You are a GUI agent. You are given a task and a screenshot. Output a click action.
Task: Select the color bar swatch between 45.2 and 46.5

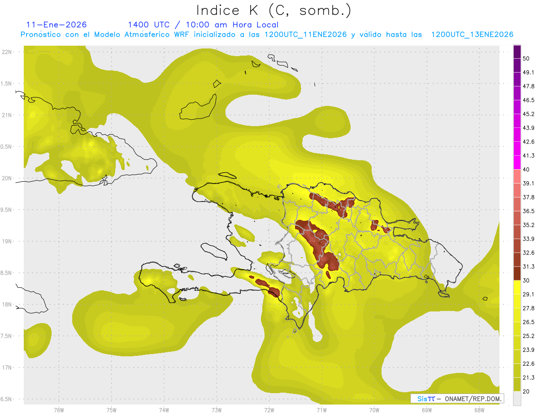517,107
